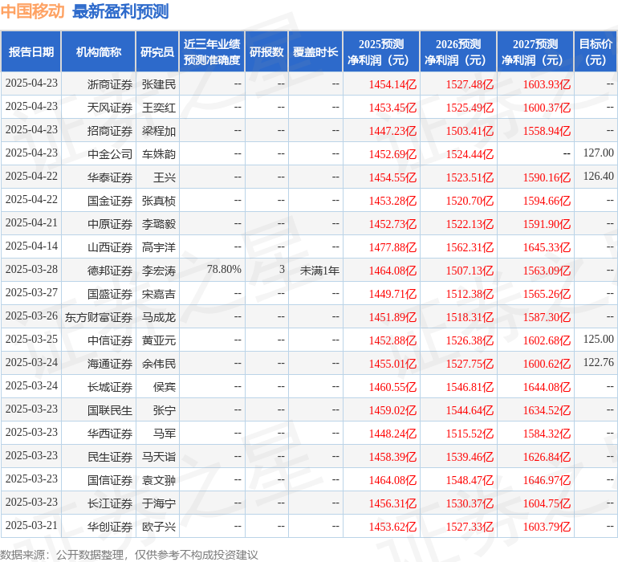Click the 覆盖时长 column header
Viewport: 618px width, 562px height.
[x=315, y=51]
